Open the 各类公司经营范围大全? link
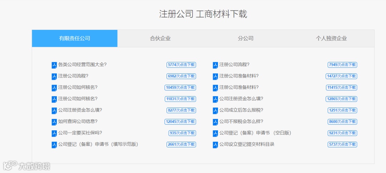 [83, 65]
